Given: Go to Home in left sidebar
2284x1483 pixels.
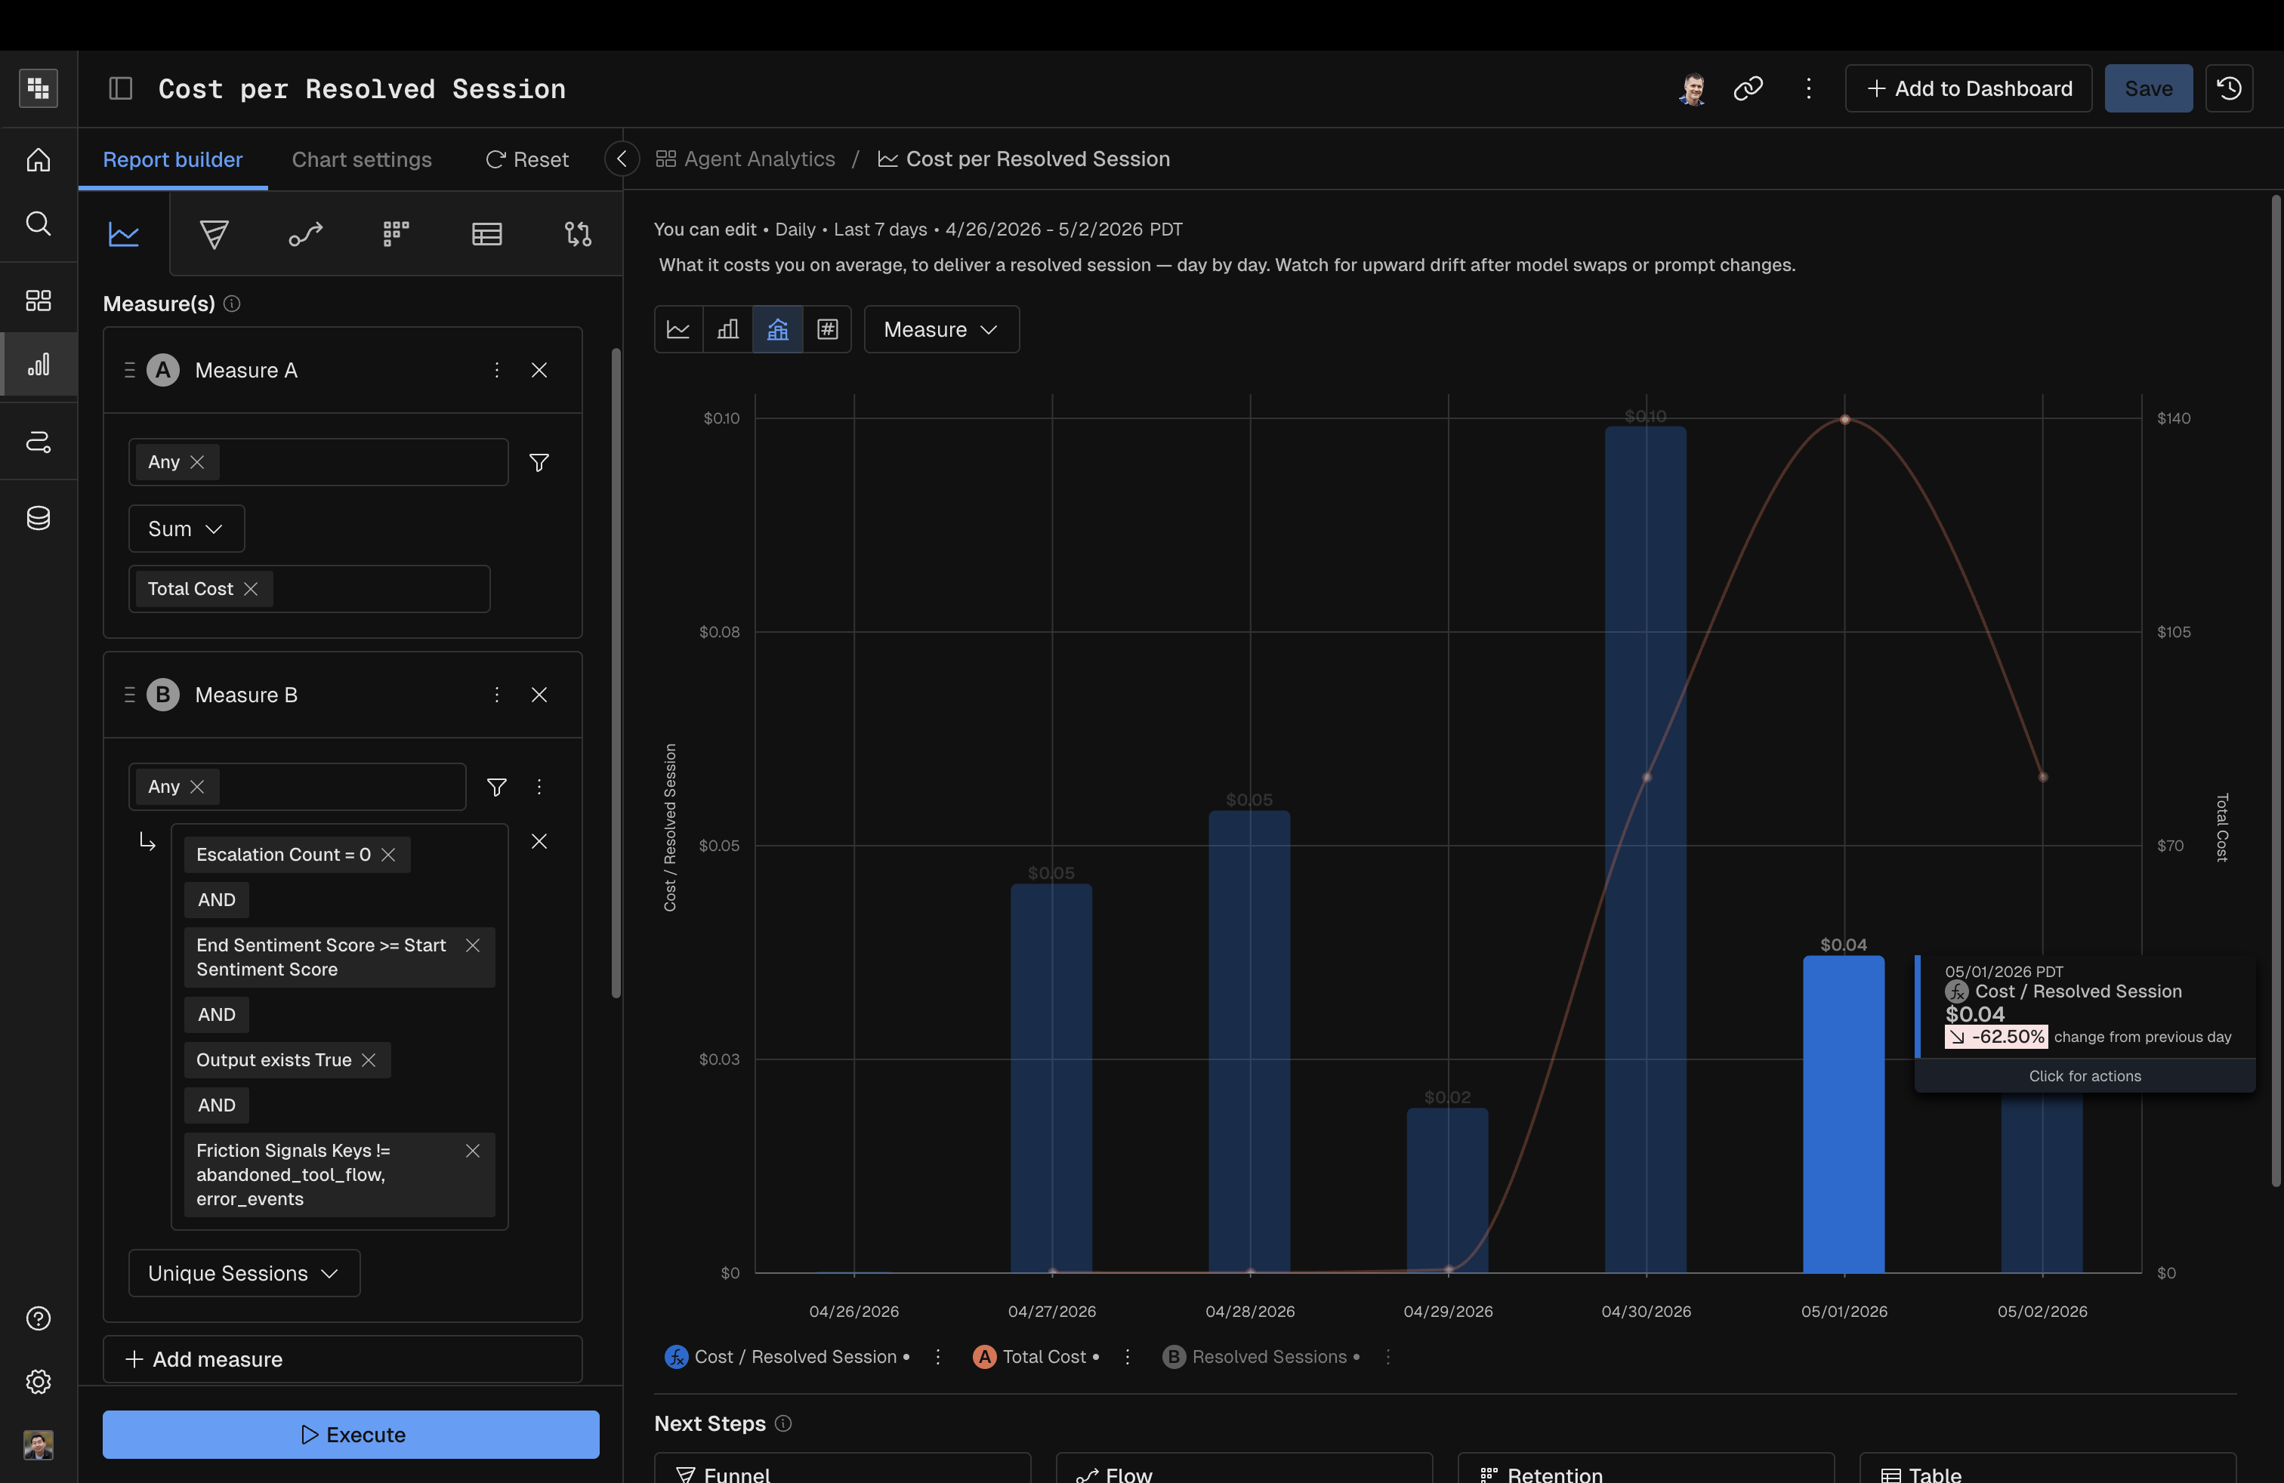Looking at the screenshot, I should point(39,159).
